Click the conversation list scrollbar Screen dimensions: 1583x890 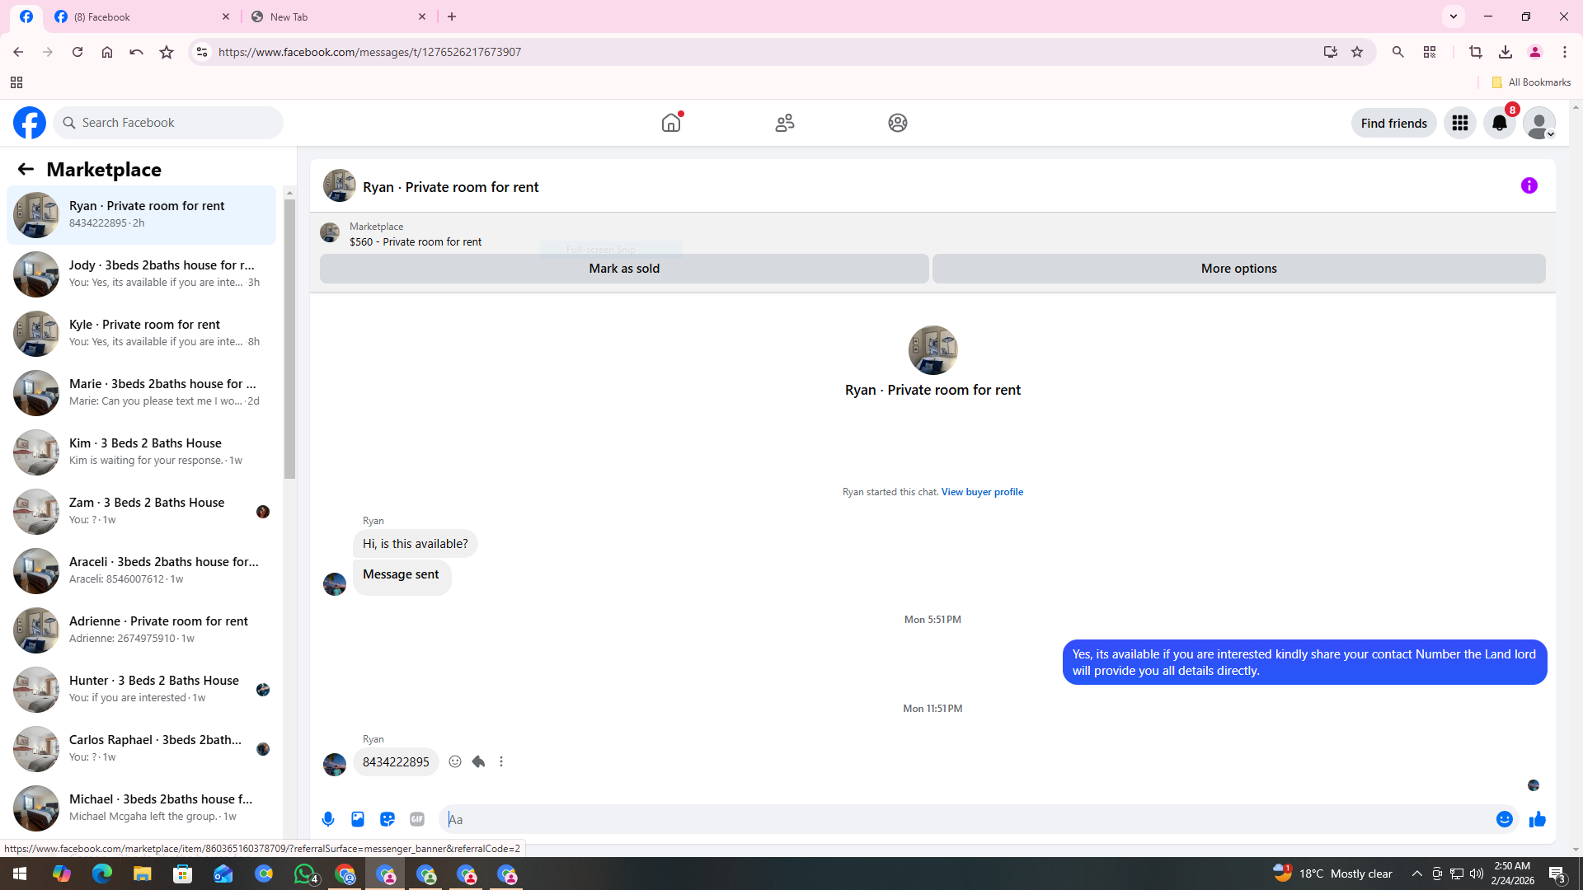(289, 338)
